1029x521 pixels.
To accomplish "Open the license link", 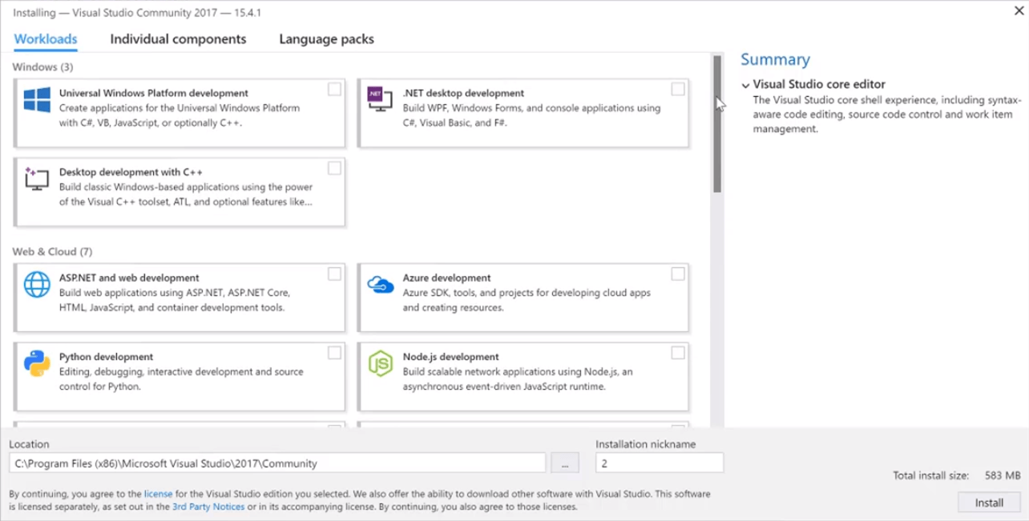I will click(x=158, y=494).
